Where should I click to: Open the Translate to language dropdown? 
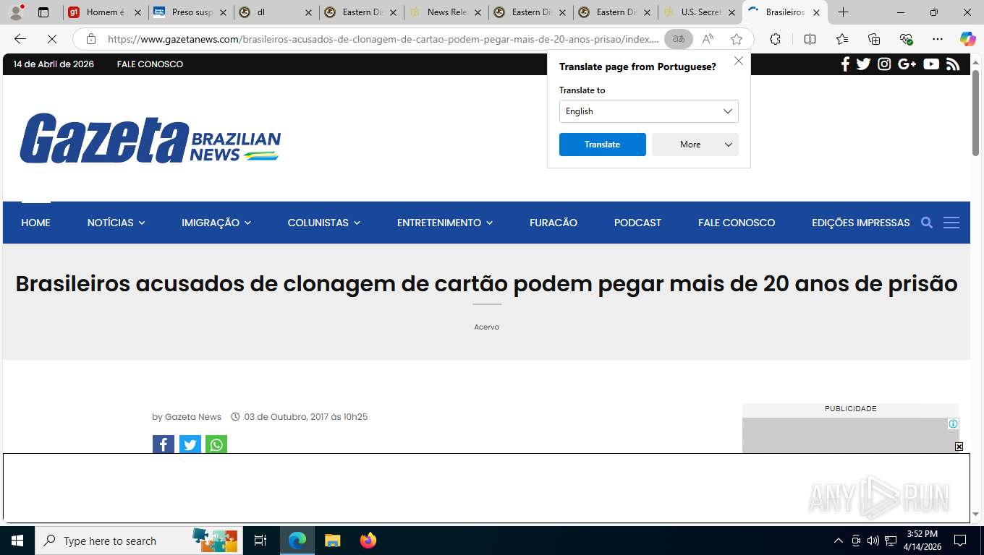point(648,111)
